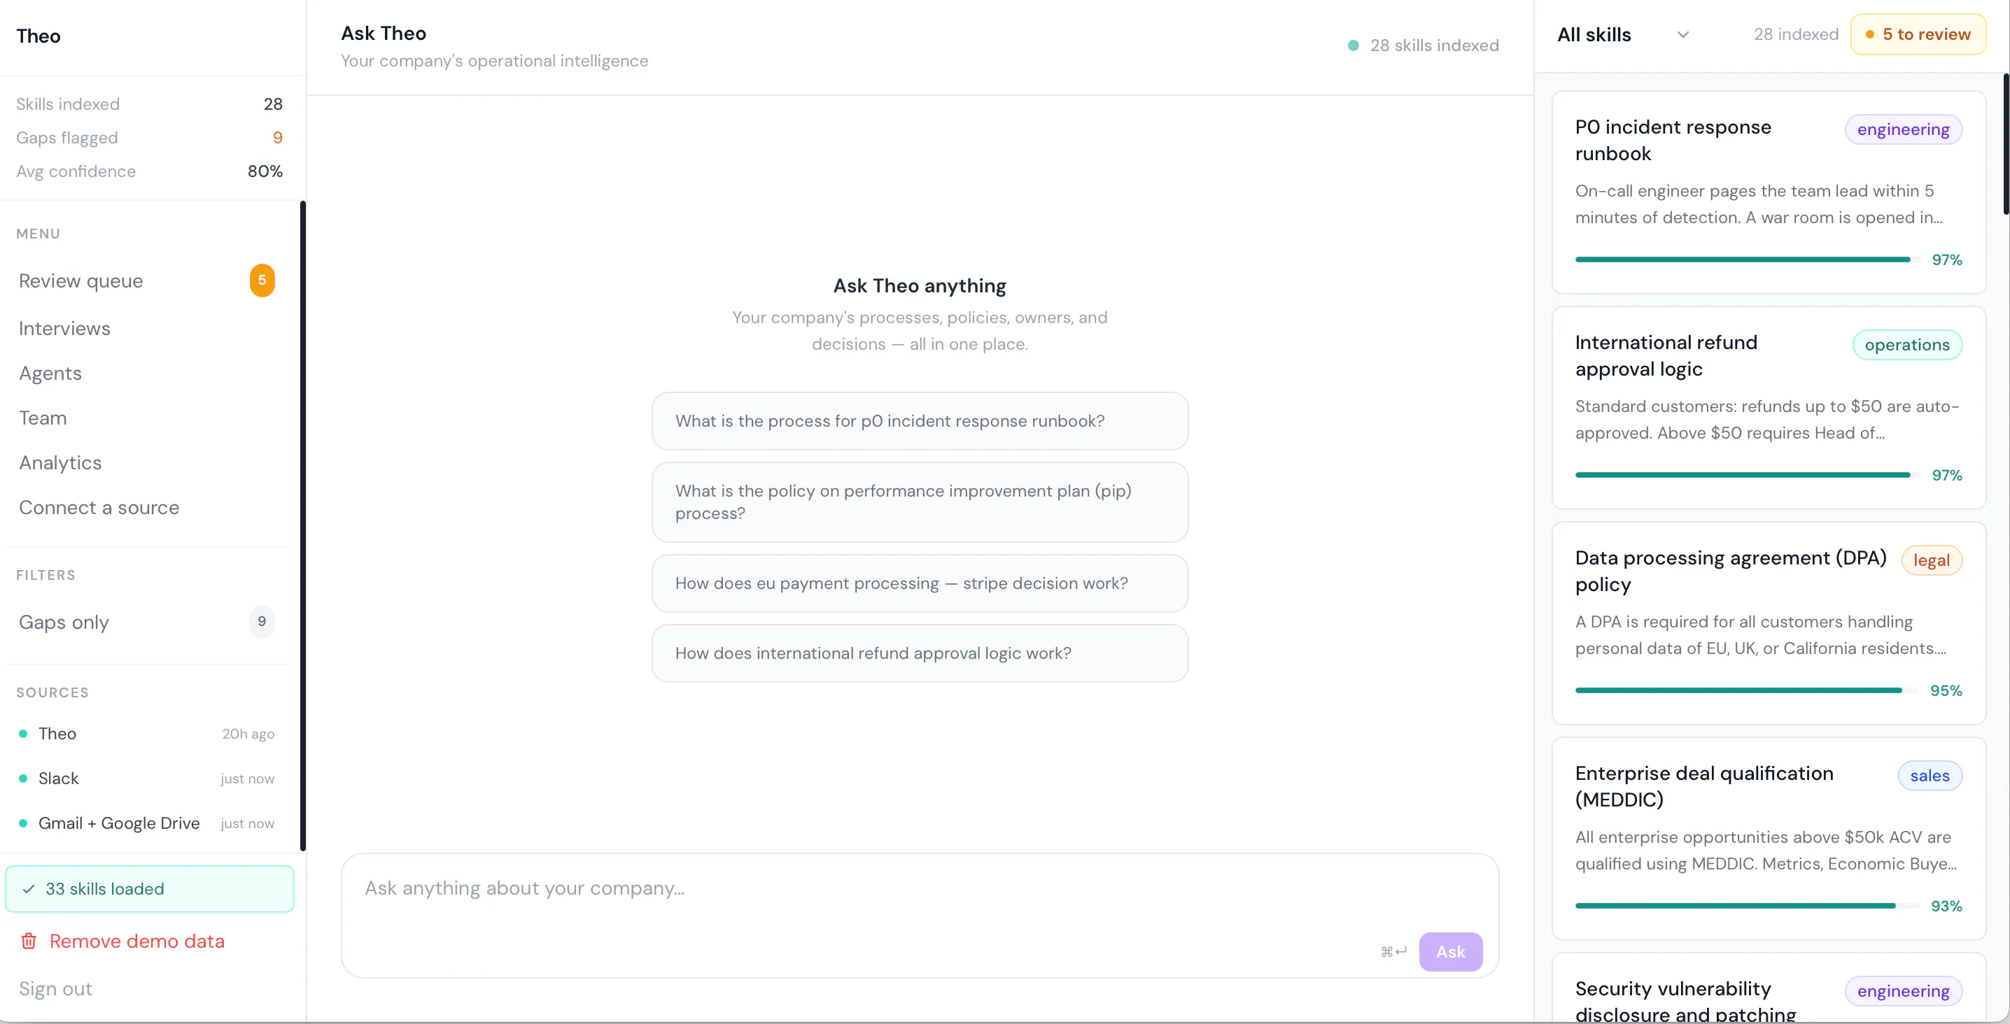
Task: Click the trash icon beside Remove demo data
Action: tap(29, 941)
